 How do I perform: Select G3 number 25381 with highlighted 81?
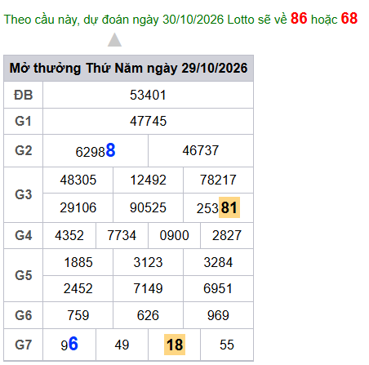[218, 207]
